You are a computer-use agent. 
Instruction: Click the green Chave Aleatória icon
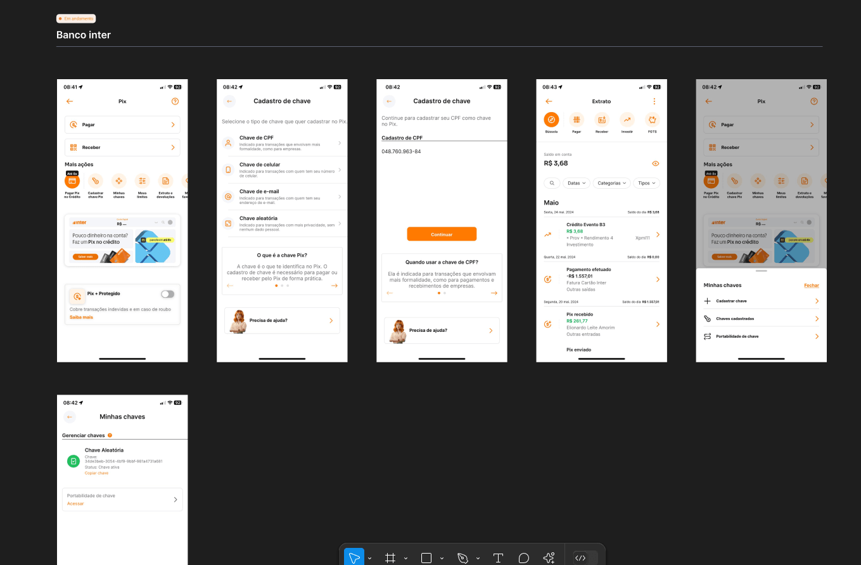click(73, 461)
